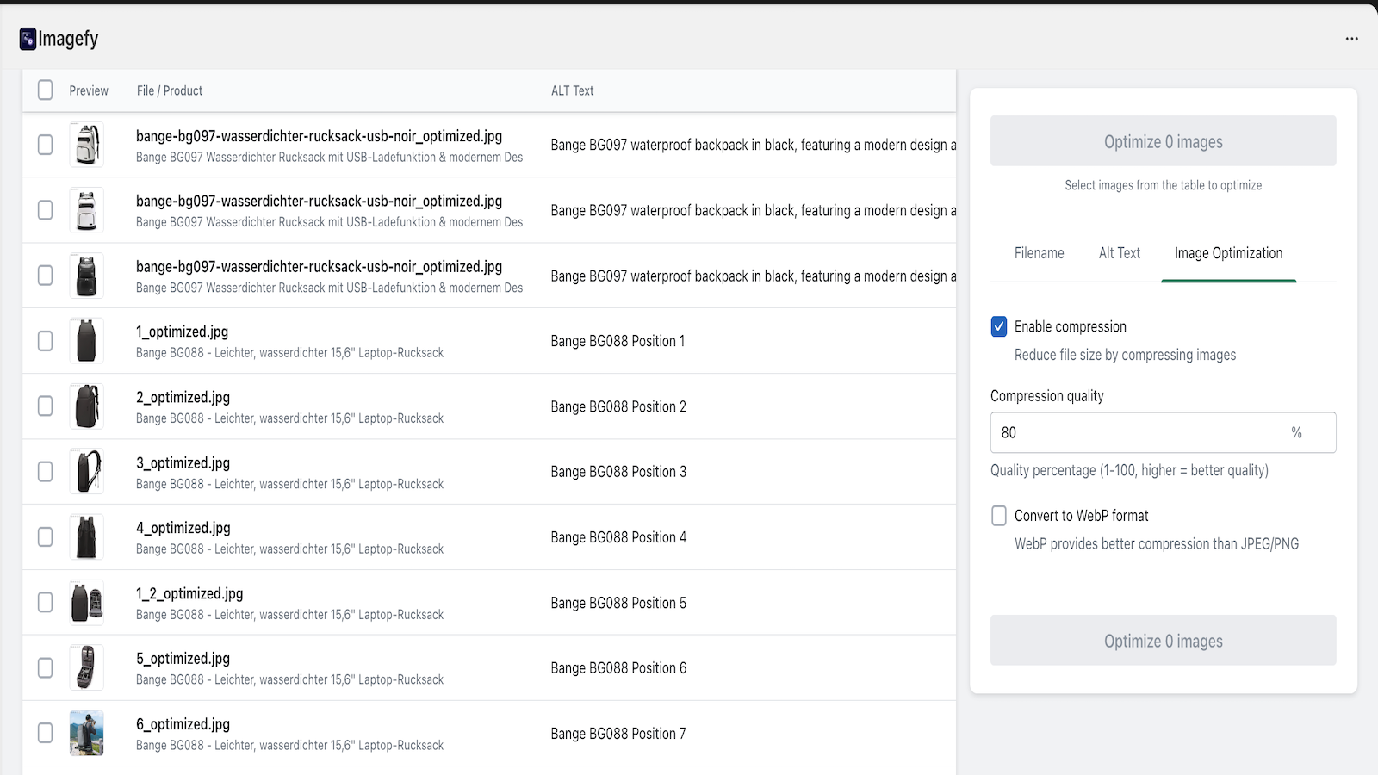Click the top Optimize 0 images button
1378x775 pixels.
(1163, 141)
